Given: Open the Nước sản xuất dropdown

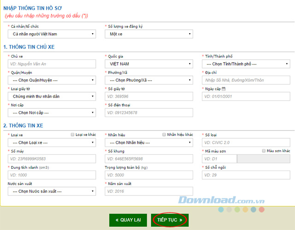Looking at the screenshot, I should point(52,191).
